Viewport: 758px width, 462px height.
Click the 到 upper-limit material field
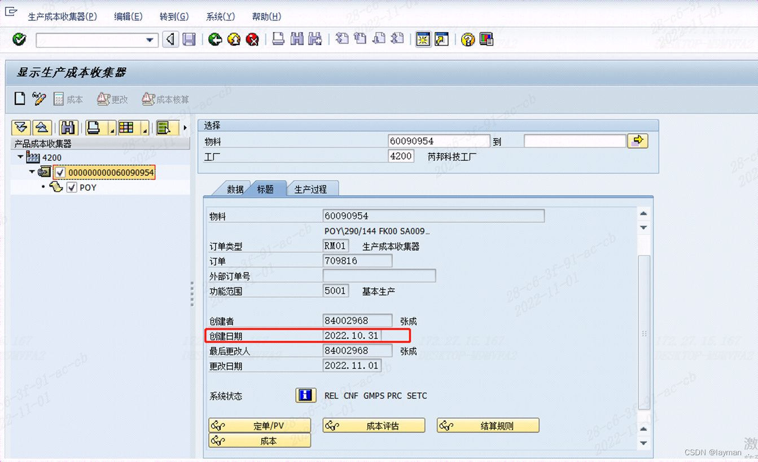(575, 141)
